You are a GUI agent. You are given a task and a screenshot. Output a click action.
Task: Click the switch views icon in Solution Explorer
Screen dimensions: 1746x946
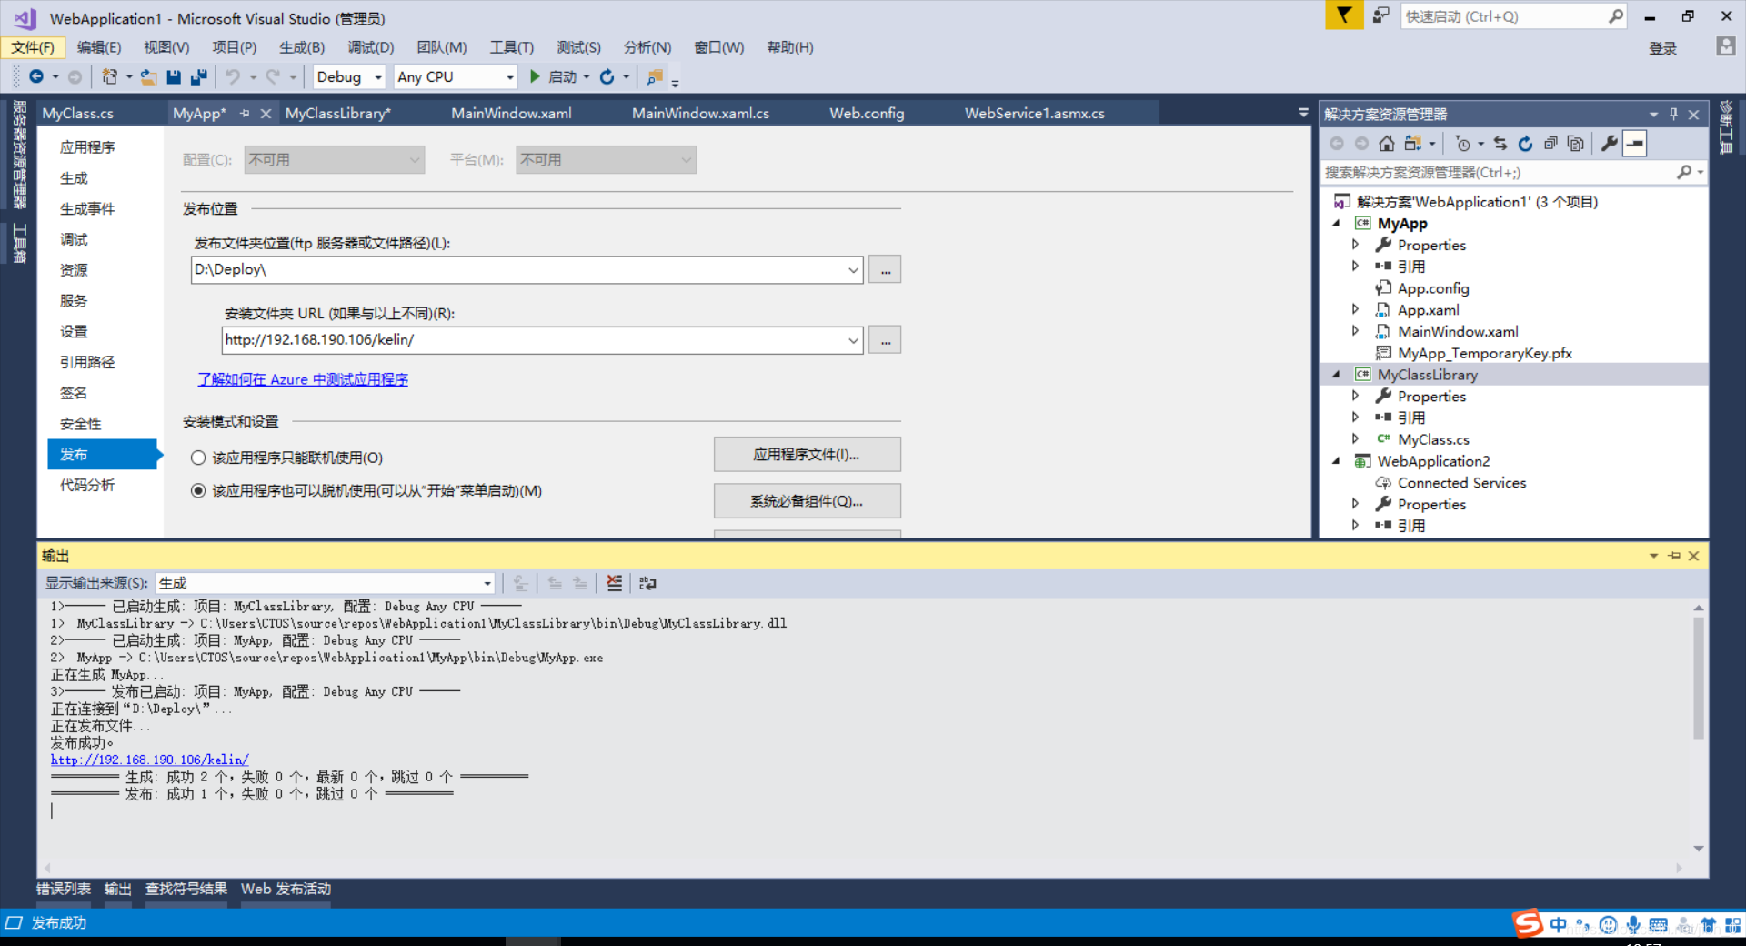click(x=1412, y=144)
